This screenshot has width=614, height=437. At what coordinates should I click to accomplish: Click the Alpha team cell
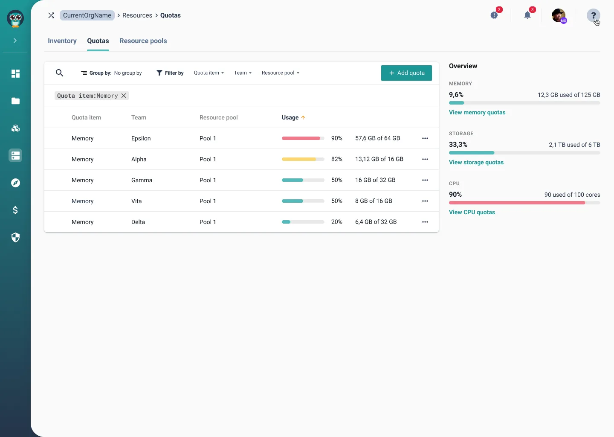tap(139, 159)
